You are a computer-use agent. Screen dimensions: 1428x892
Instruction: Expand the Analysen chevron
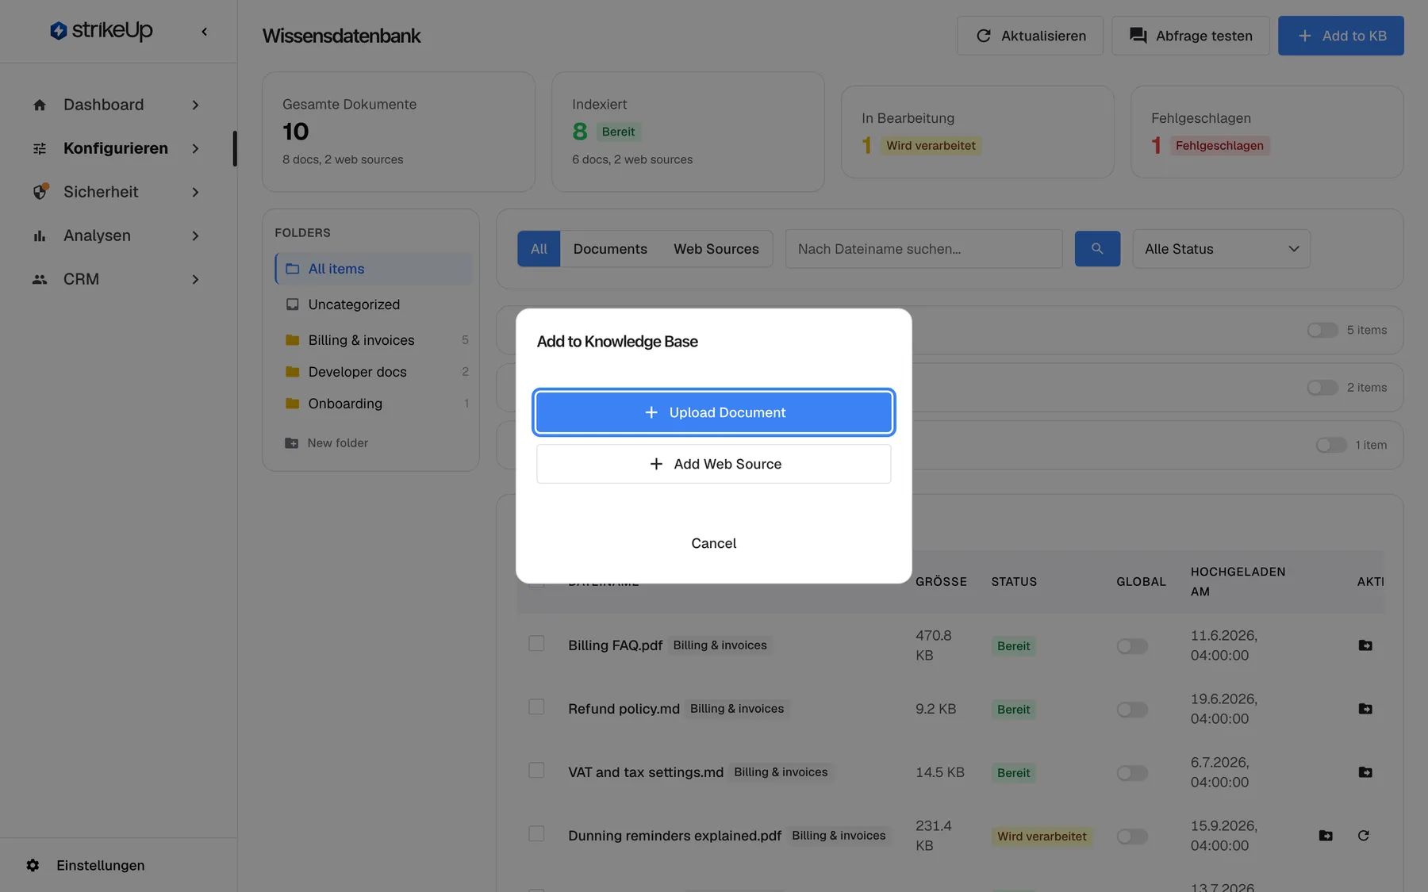tap(195, 235)
